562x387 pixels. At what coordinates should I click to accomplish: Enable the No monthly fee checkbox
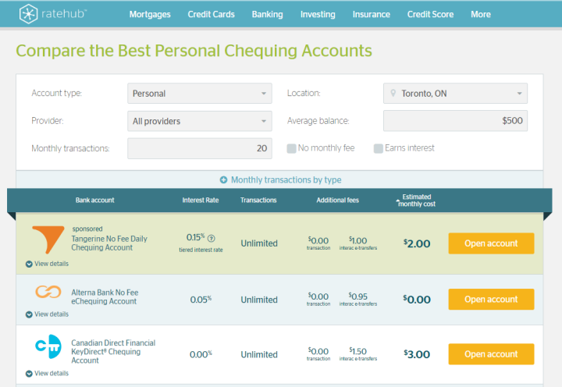pyautogui.click(x=291, y=148)
